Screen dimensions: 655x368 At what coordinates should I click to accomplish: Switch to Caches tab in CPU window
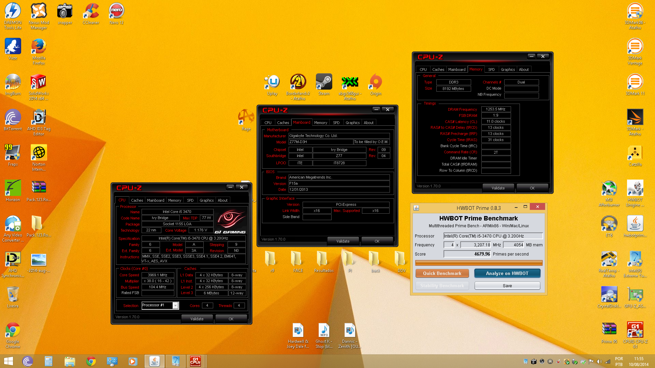137,200
